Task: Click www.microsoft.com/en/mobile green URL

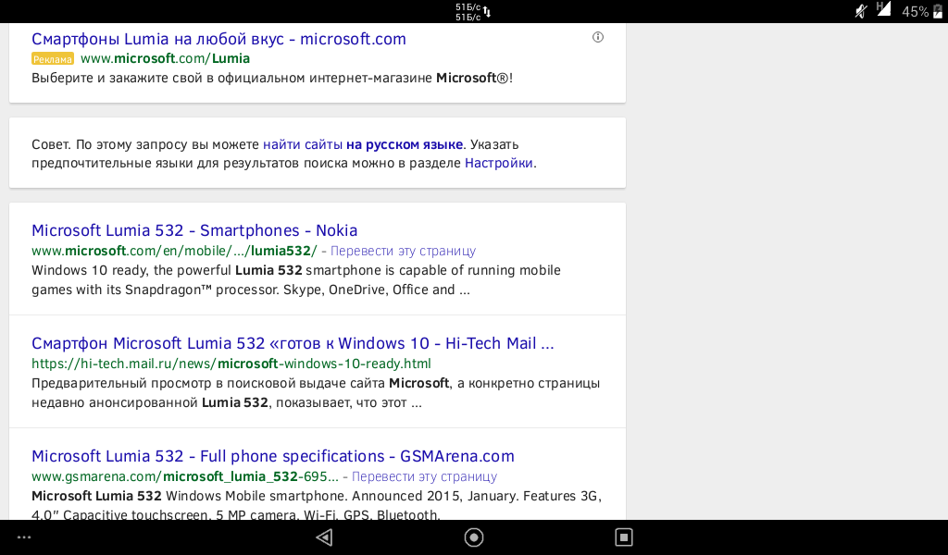Action: pos(174,251)
